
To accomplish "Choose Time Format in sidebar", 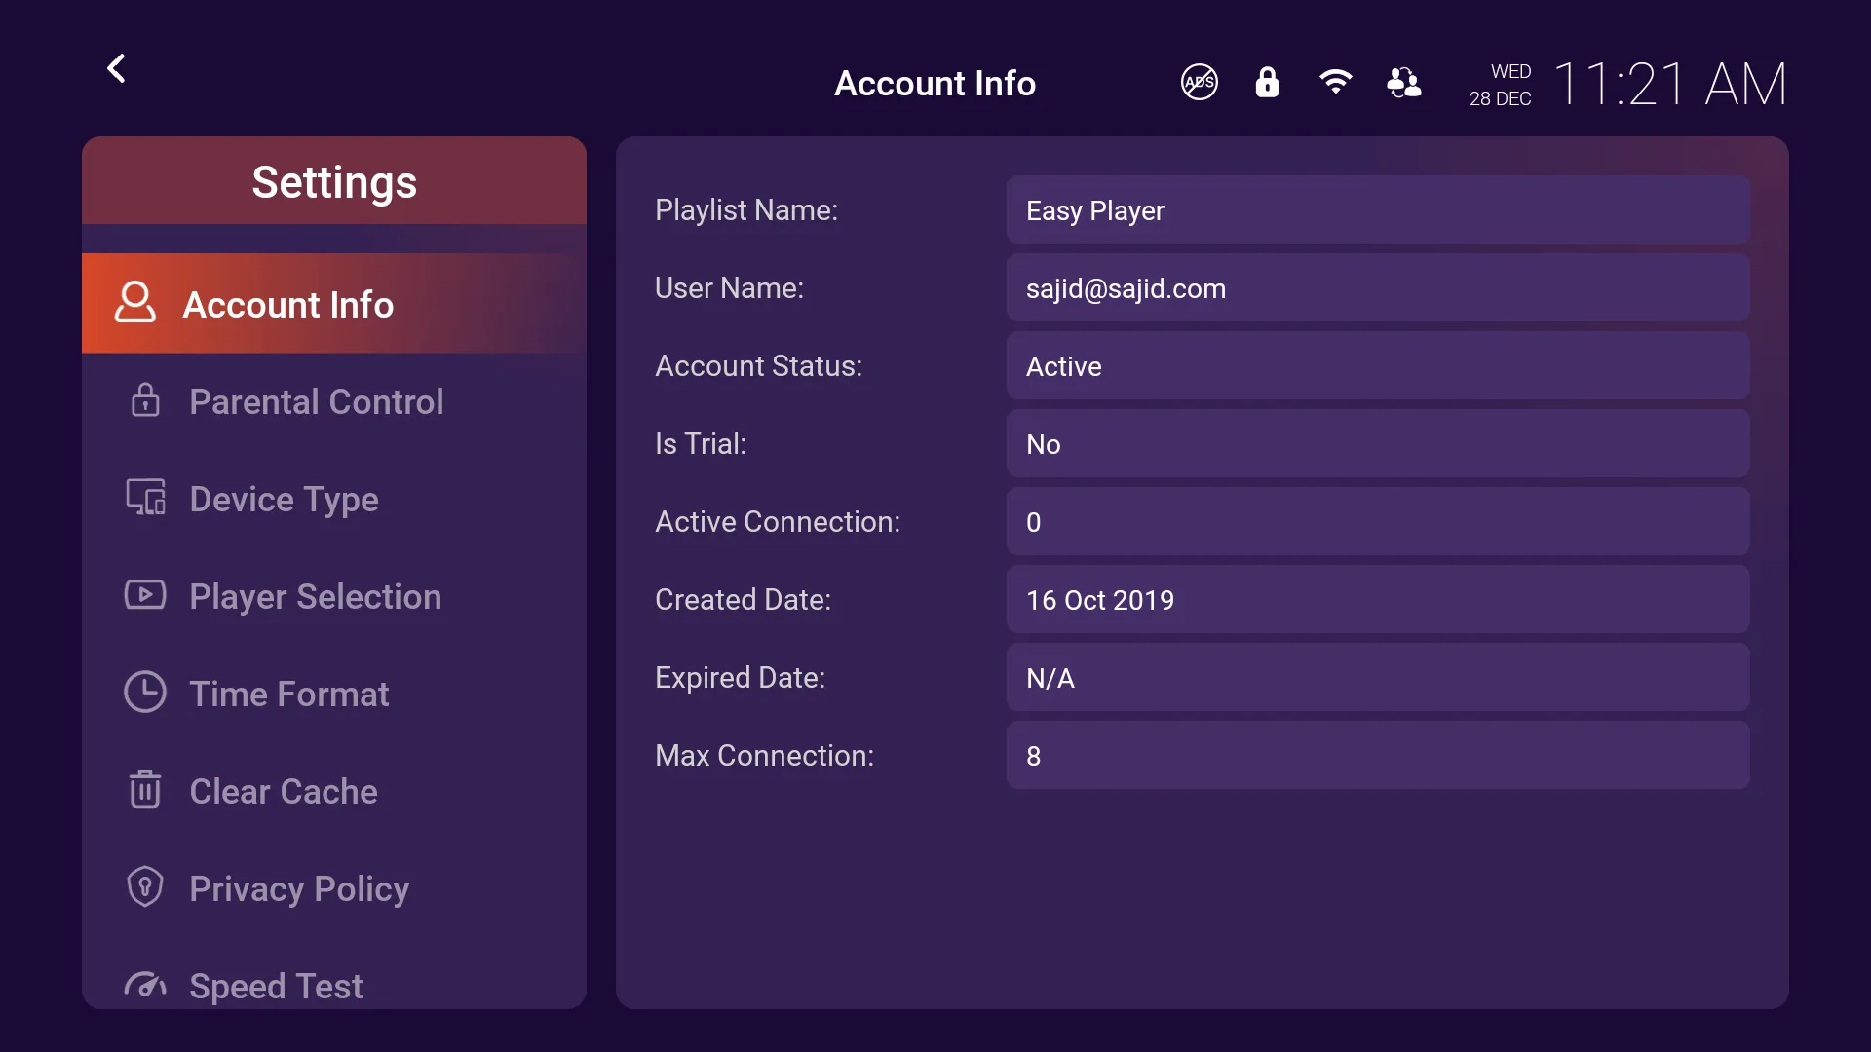I will click(x=334, y=694).
